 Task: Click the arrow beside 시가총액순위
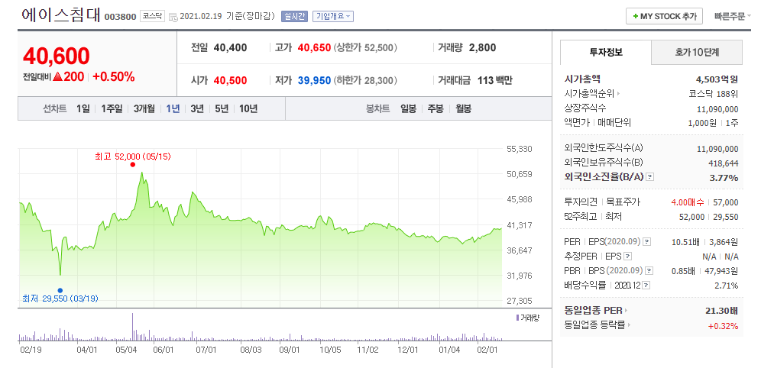click(618, 94)
